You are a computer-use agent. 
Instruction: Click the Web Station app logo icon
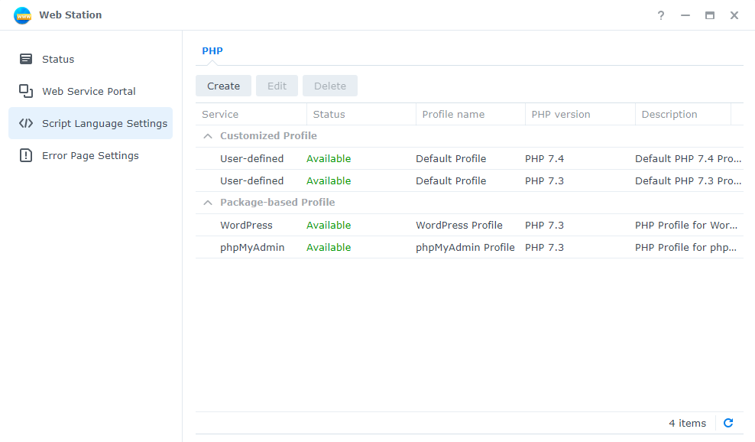pos(23,15)
